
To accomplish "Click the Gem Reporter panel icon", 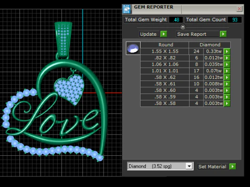I will click(127, 9).
